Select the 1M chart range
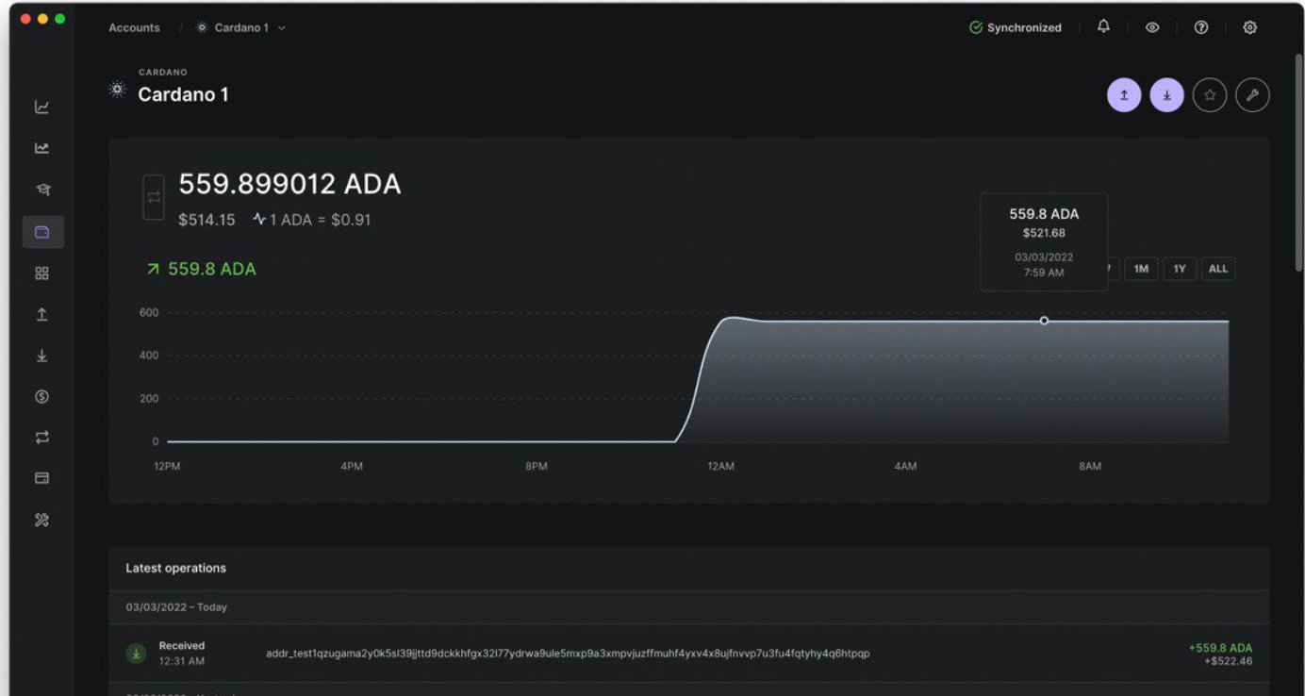Screen dimensions: 1305x696 pos(1141,269)
